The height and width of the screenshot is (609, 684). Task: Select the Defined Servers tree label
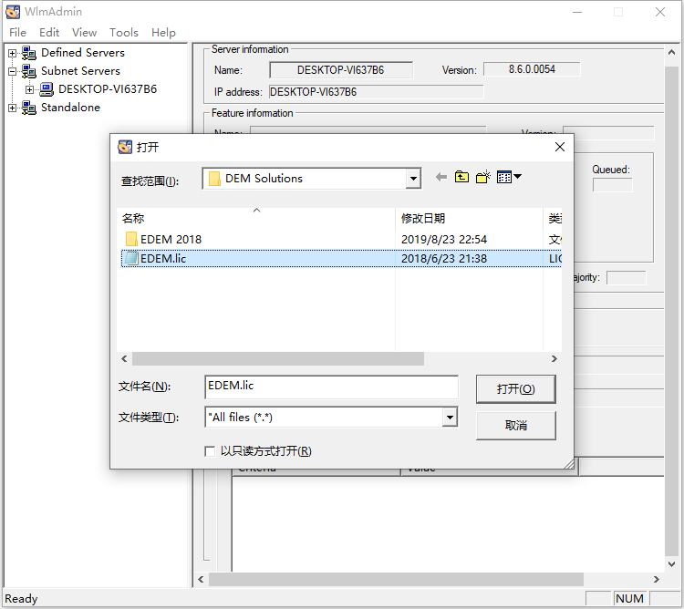coord(83,53)
